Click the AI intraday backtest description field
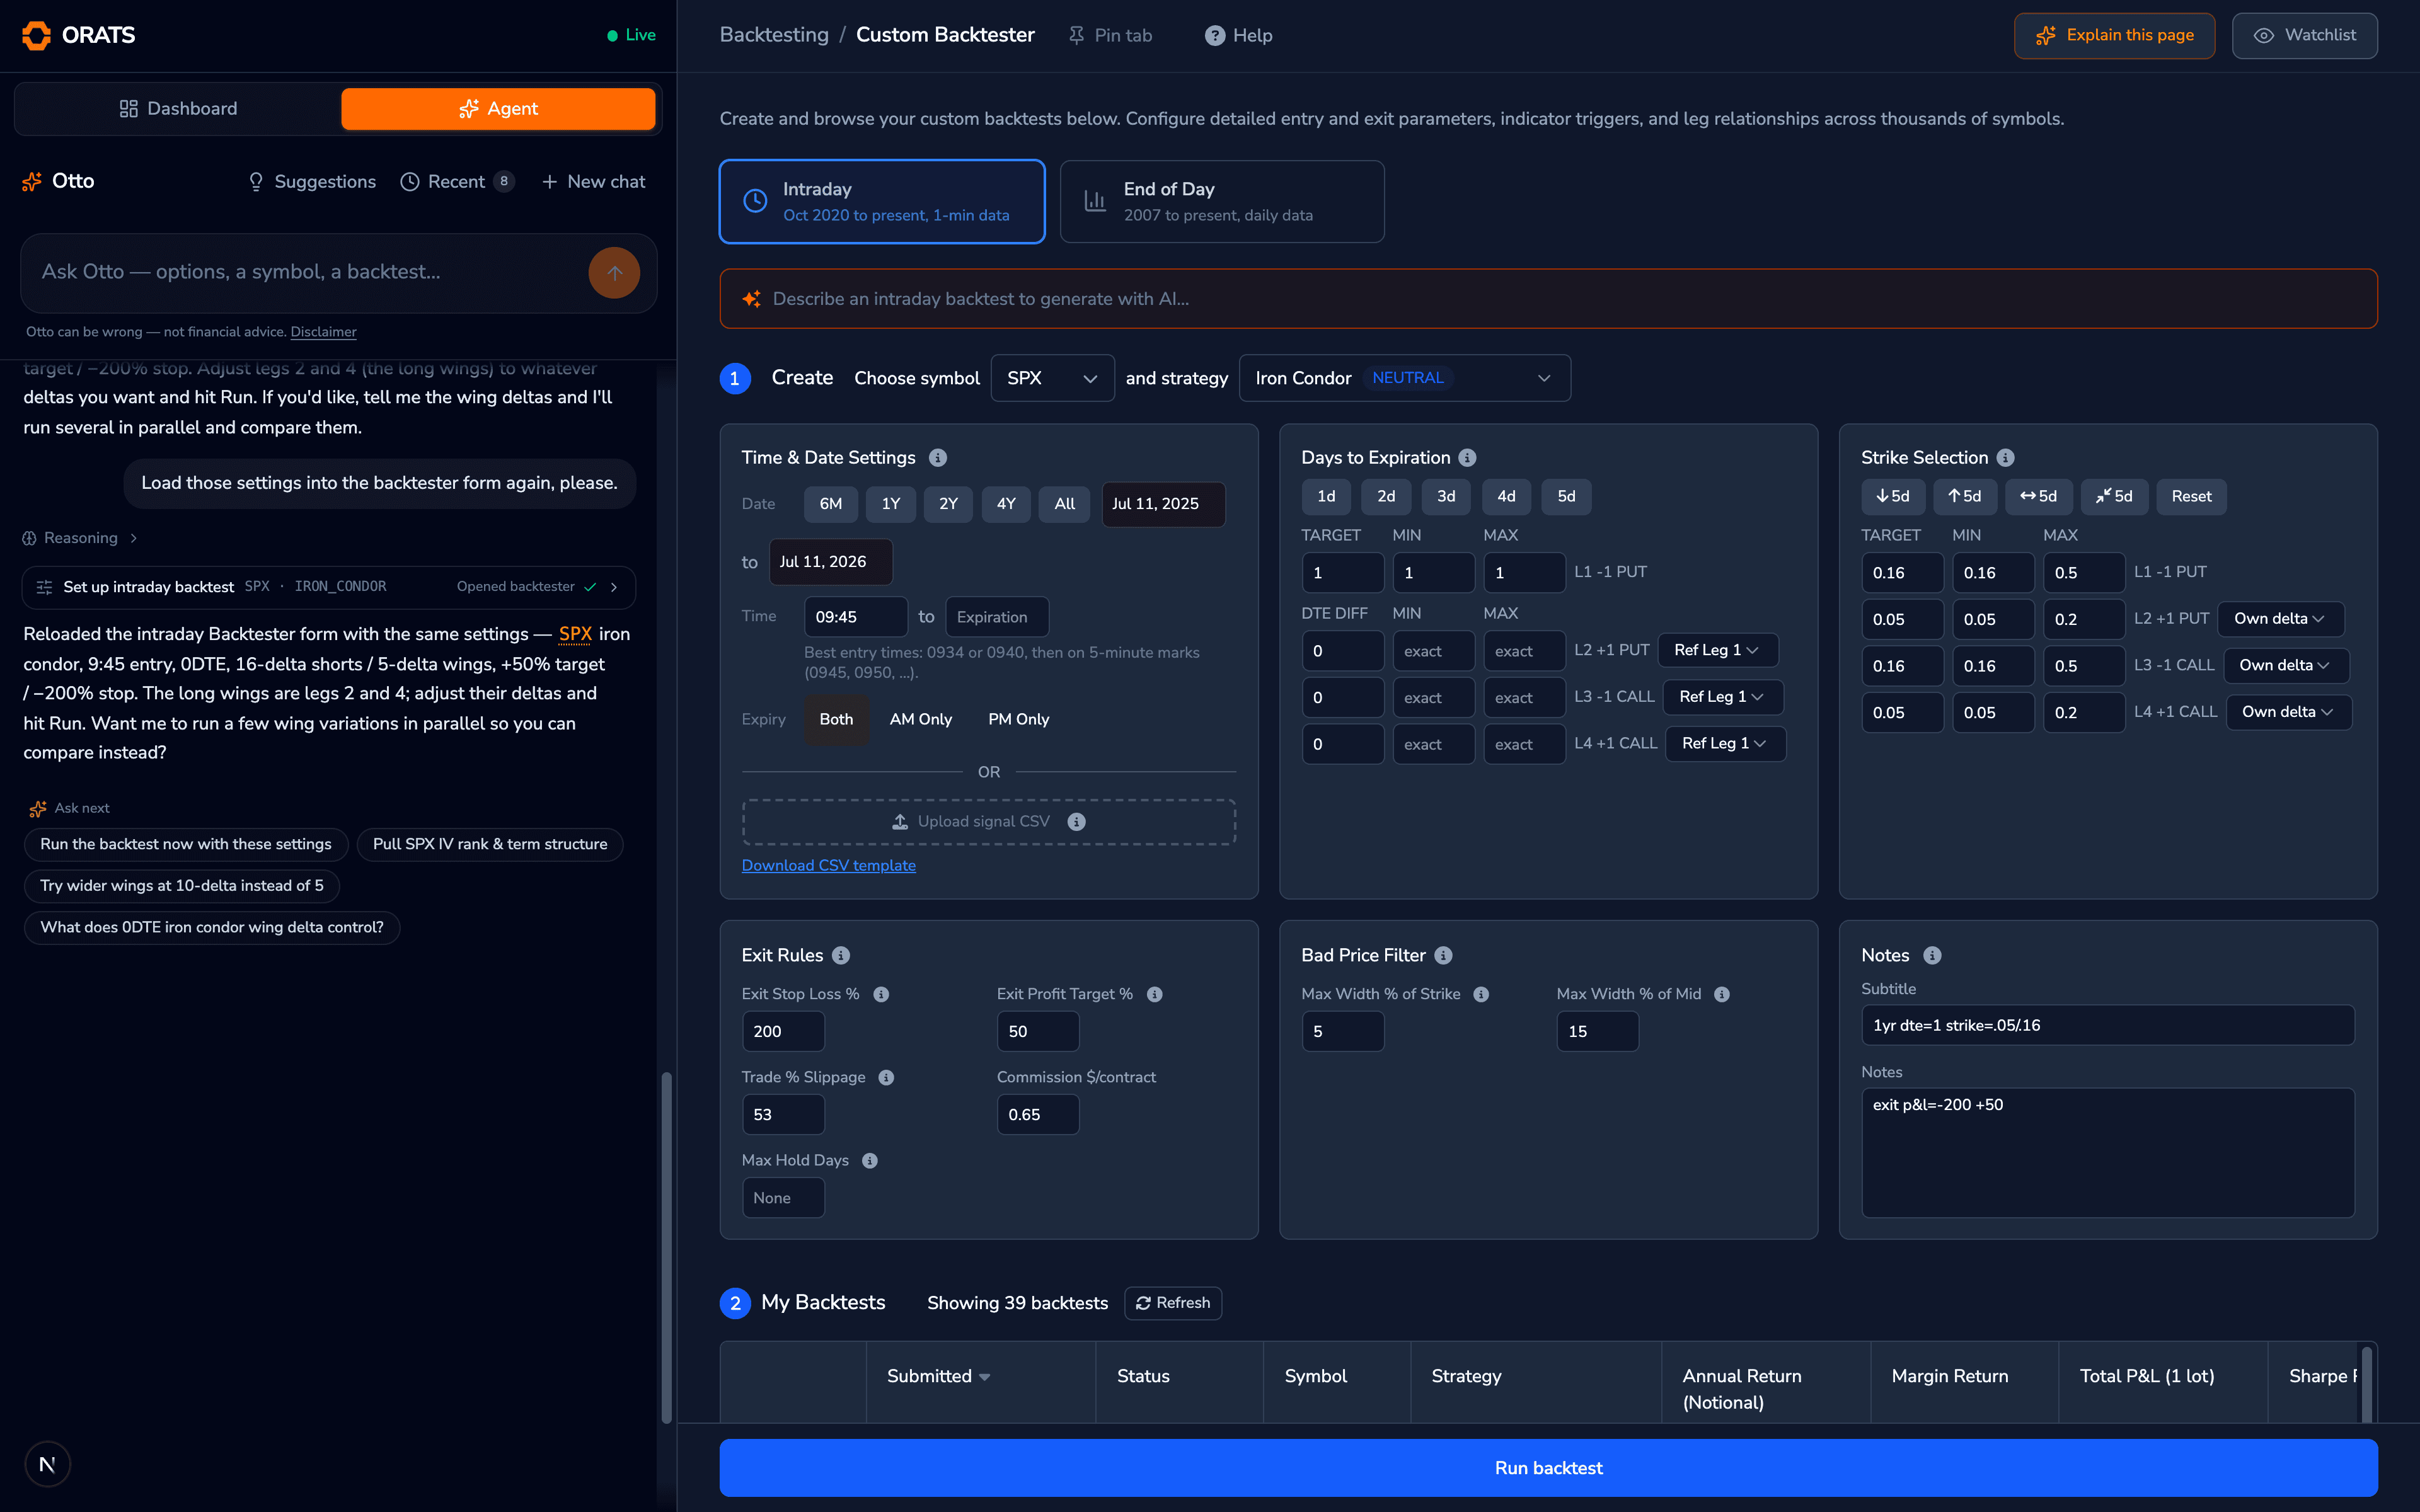2420x1512 pixels. (x=1548, y=299)
